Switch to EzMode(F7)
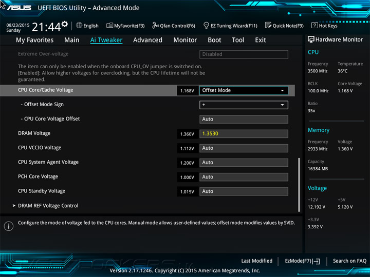The width and height of the screenshot is (370, 277). 302,261
